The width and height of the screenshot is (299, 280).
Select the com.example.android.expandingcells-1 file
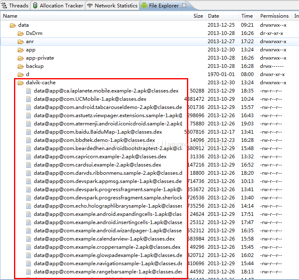pyautogui.click(x=108, y=214)
